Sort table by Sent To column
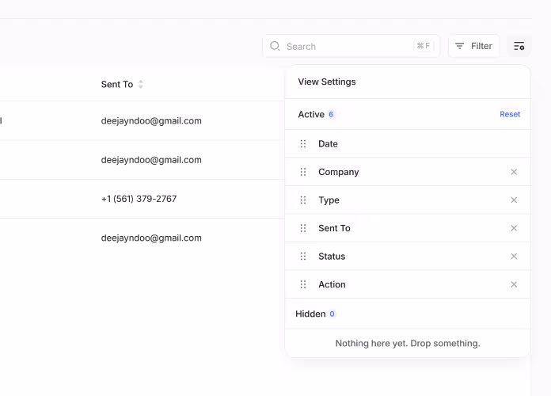 (141, 84)
